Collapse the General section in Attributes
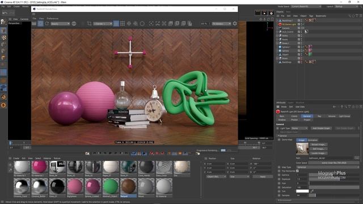363x204 pixels. pyautogui.click(x=278, y=136)
